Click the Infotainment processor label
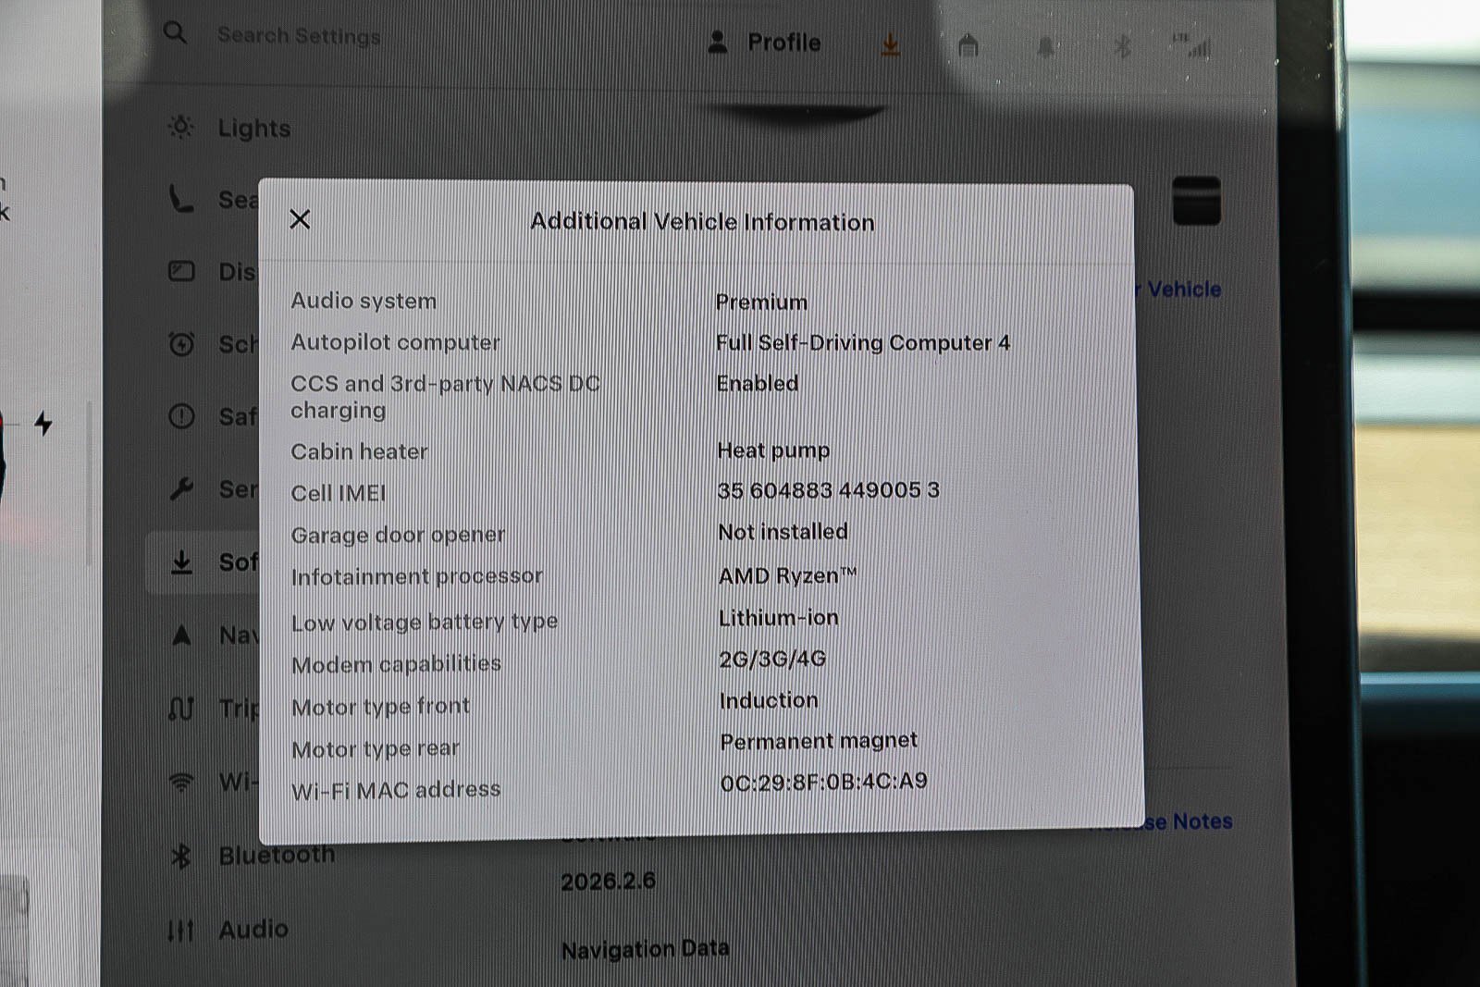The width and height of the screenshot is (1480, 987). (417, 576)
